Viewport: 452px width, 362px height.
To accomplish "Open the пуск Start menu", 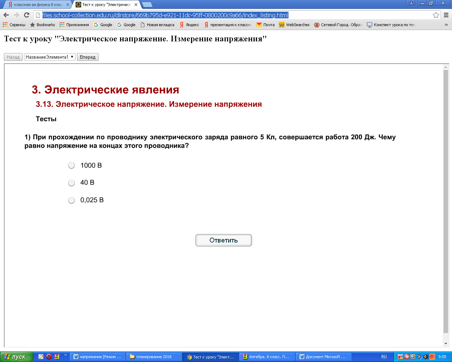I will coord(16,357).
